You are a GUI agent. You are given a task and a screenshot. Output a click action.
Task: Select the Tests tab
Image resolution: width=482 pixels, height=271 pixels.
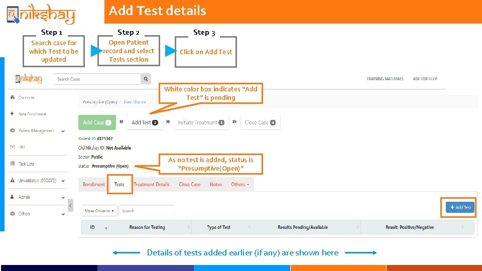[119, 184]
